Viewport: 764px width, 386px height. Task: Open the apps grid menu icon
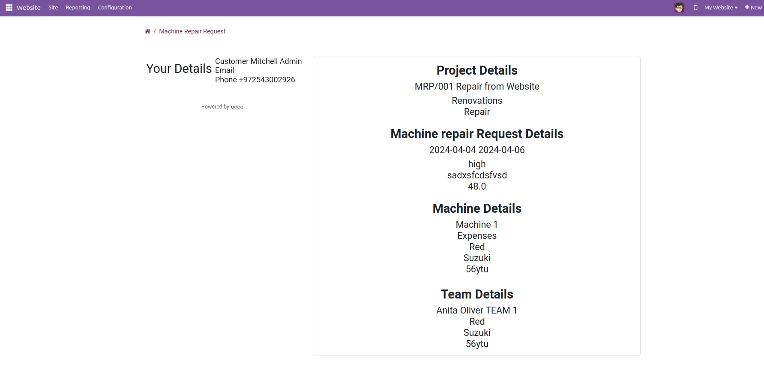[x=9, y=8]
